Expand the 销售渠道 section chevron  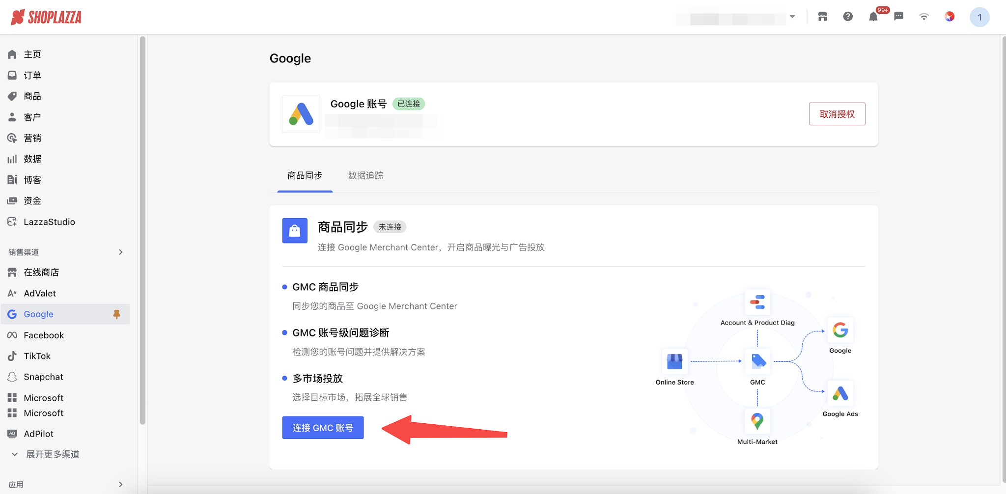[x=121, y=252]
